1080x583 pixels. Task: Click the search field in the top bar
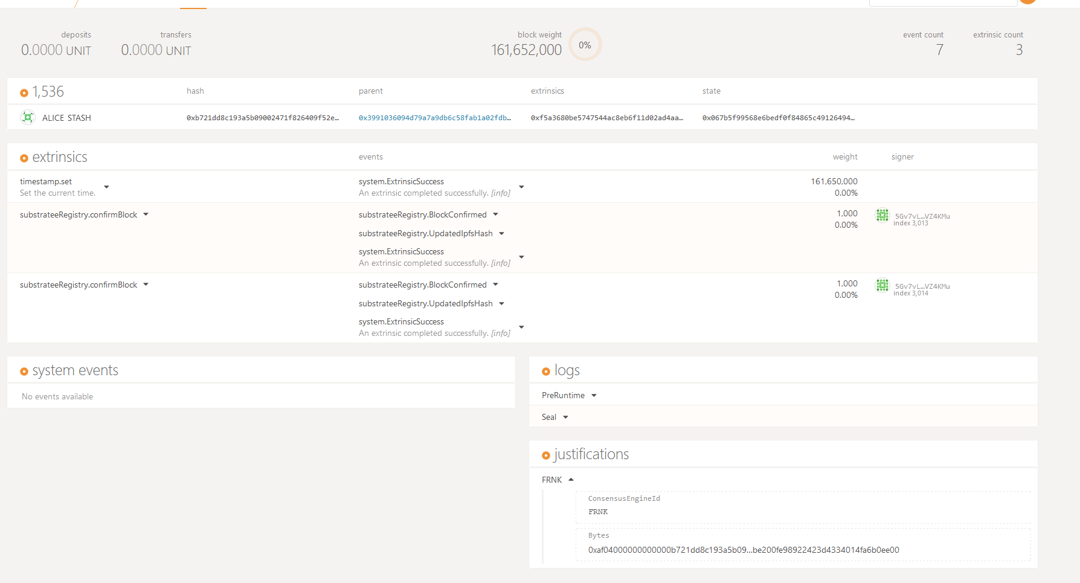click(942, 2)
